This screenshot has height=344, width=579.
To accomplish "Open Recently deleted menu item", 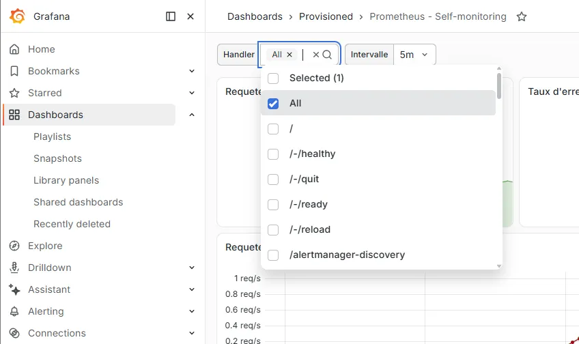I will tap(72, 224).
